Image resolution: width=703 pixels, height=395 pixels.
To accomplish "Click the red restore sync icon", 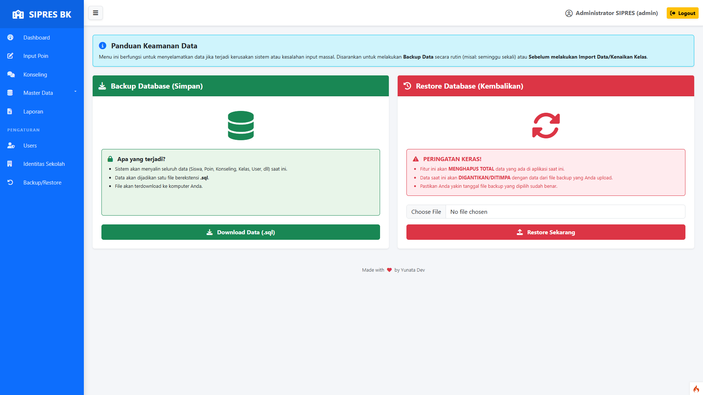I will [546, 126].
